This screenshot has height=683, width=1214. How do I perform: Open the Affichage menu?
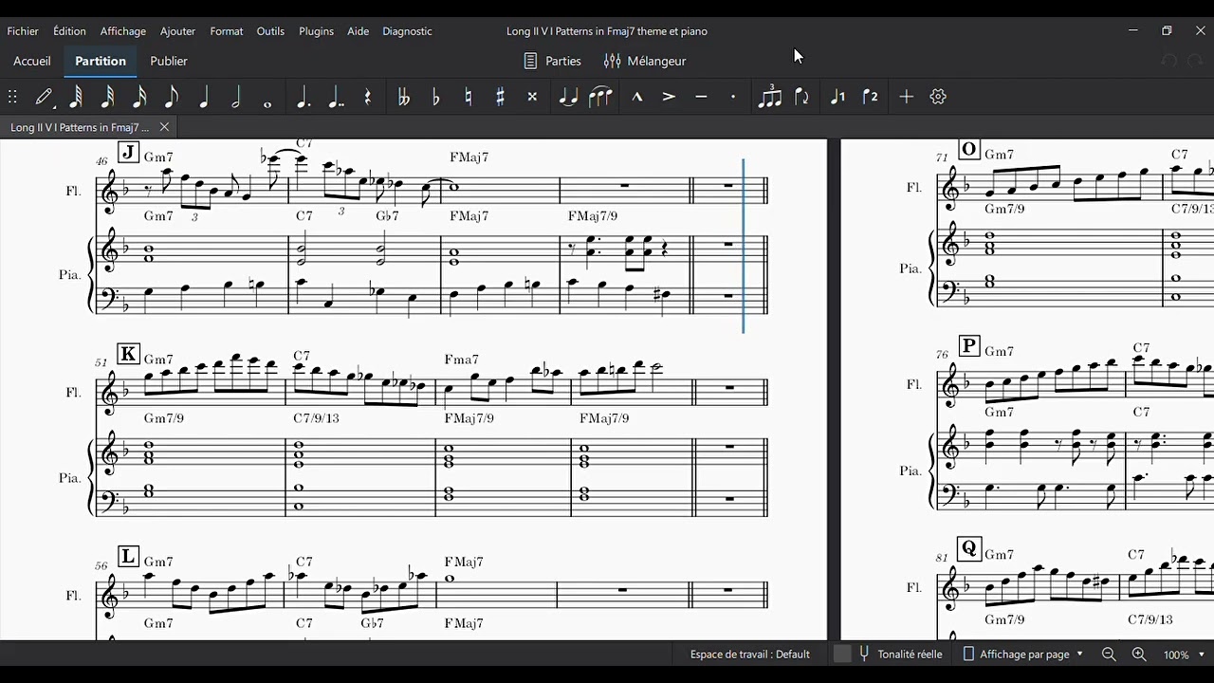coord(123,31)
